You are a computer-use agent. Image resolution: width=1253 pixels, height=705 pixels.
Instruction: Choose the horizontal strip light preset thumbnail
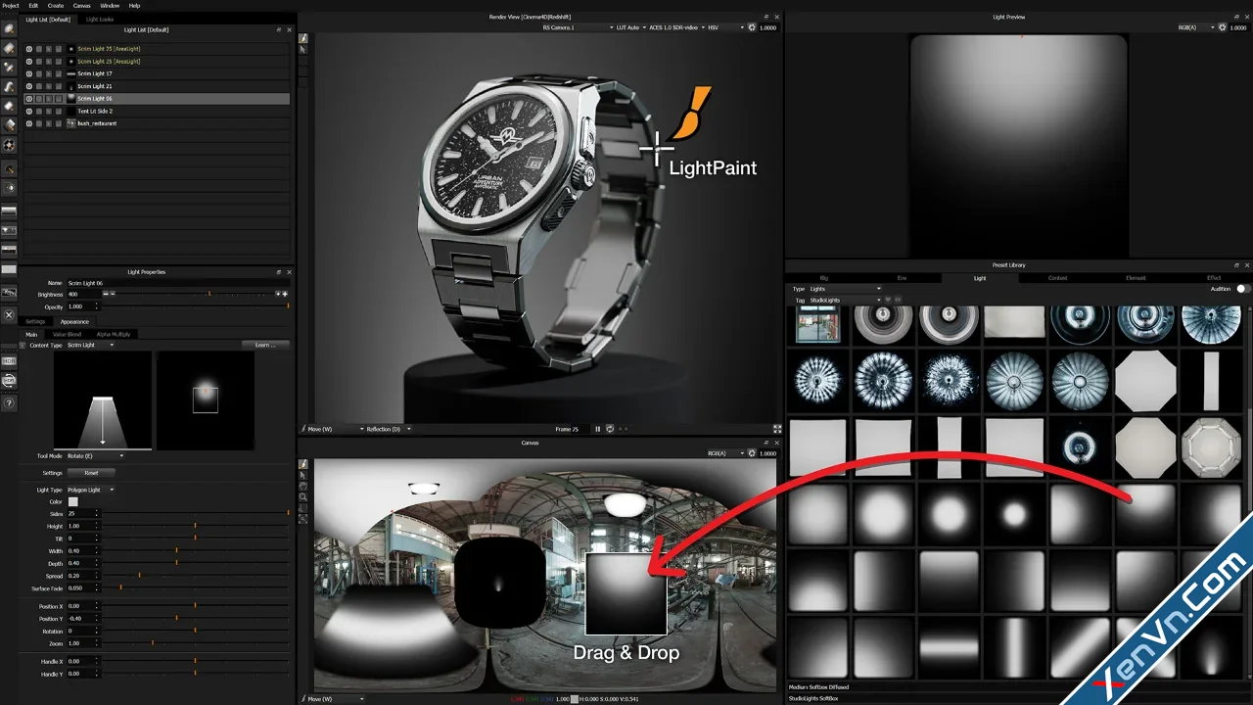(x=950, y=646)
